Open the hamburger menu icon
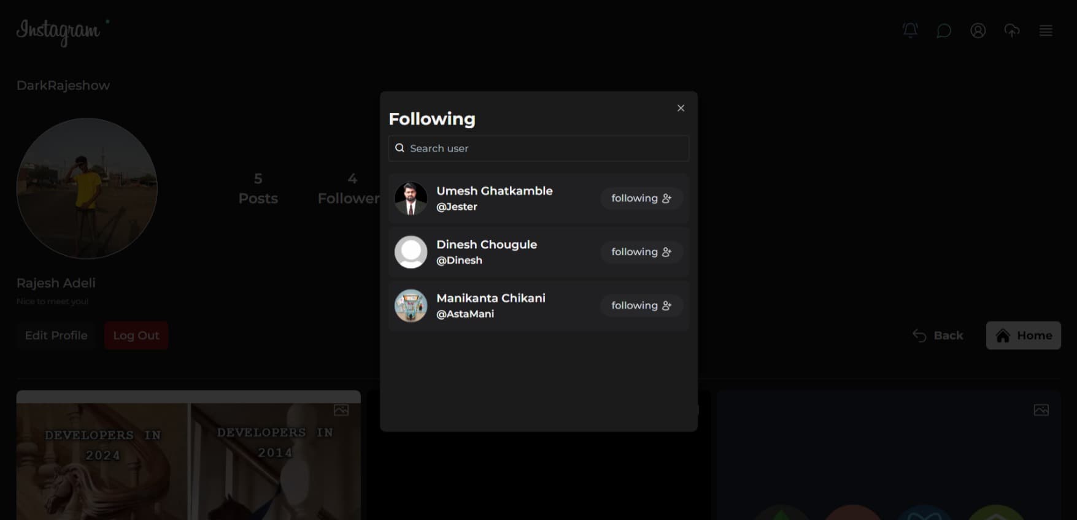This screenshot has width=1077, height=520. tap(1046, 31)
